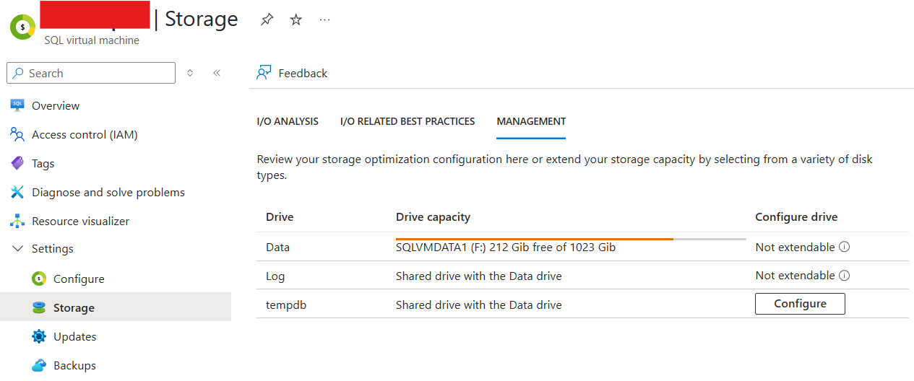
Task: Open Access control (IAM)
Action: [85, 135]
